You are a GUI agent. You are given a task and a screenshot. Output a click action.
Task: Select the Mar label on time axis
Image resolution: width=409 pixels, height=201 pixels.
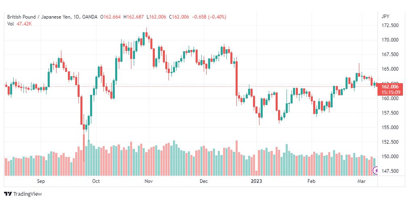click(361, 181)
